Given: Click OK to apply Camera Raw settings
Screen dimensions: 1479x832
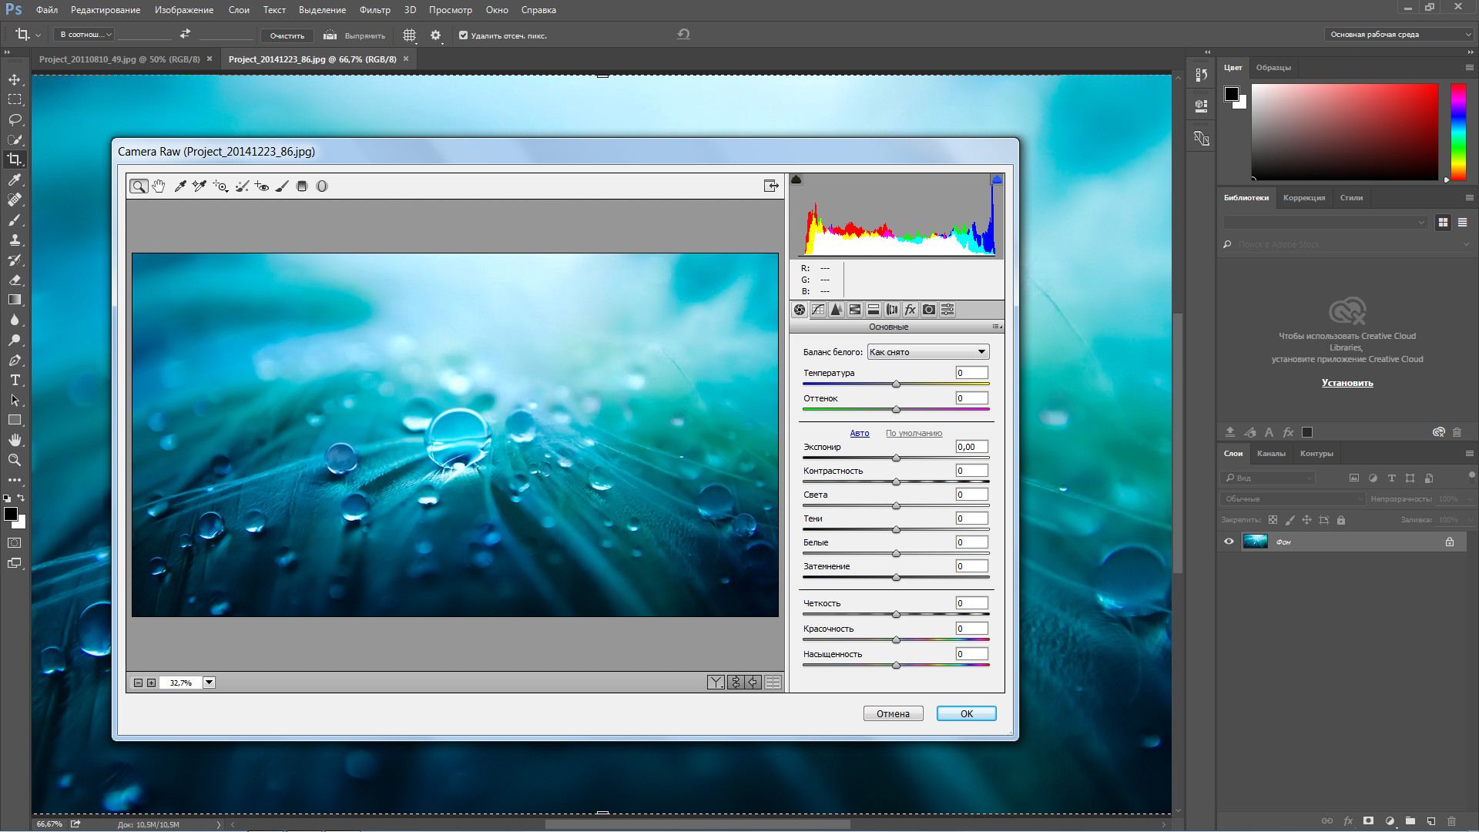Looking at the screenshot, I should tap(966, 713).
